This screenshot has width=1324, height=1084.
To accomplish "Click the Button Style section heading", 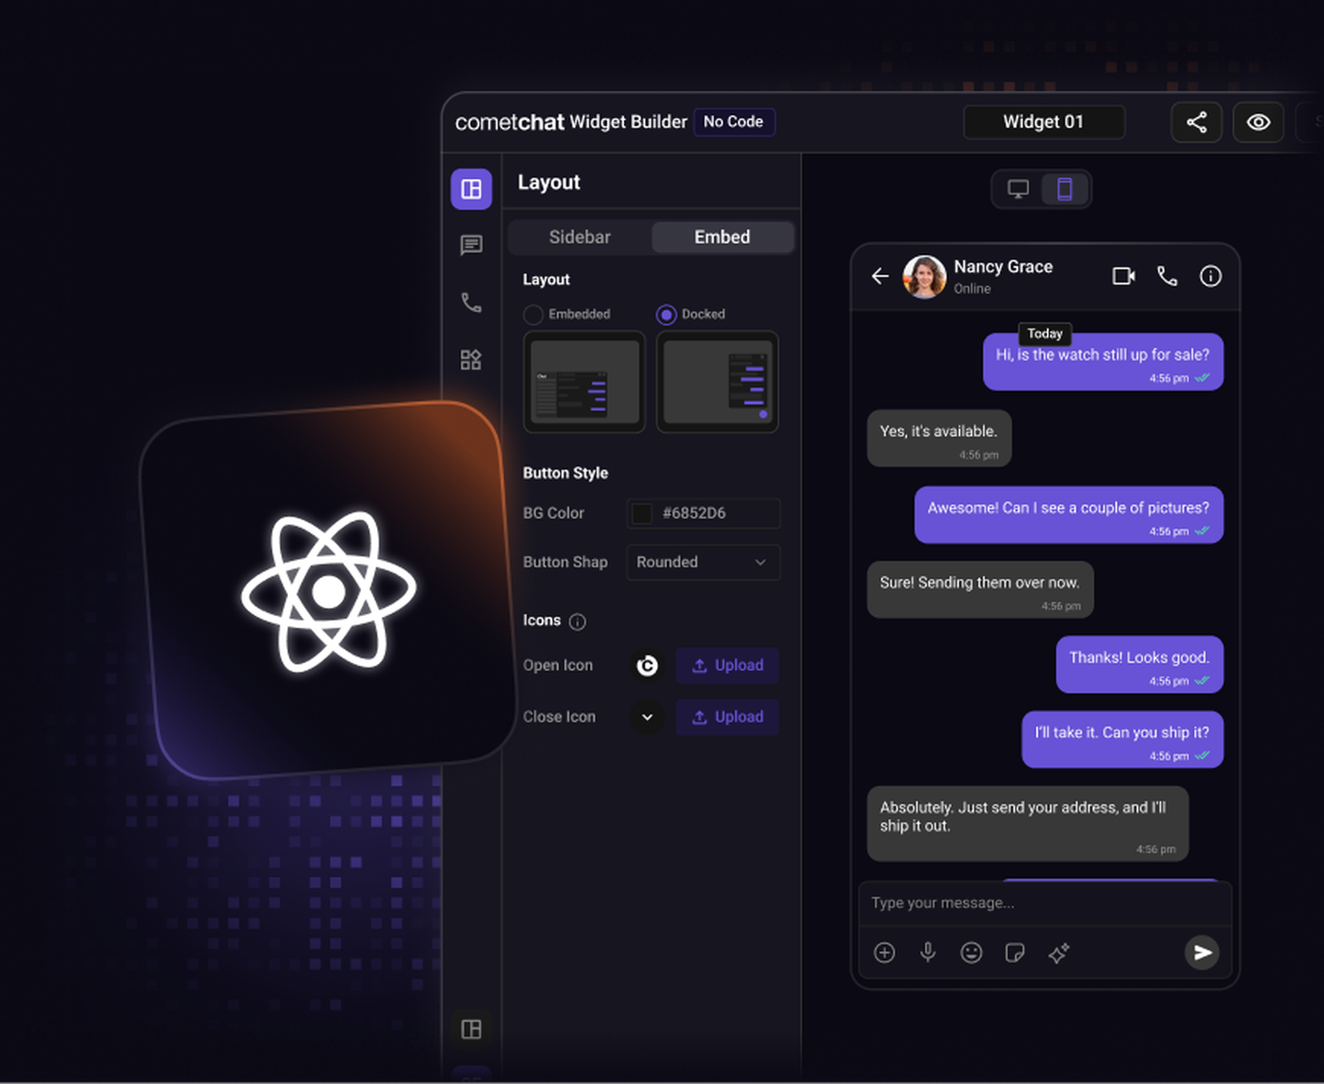I will pyautogui.click(x=565, y=473).
